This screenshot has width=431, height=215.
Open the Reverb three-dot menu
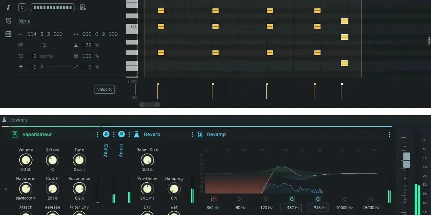click(x=192, y=134)
